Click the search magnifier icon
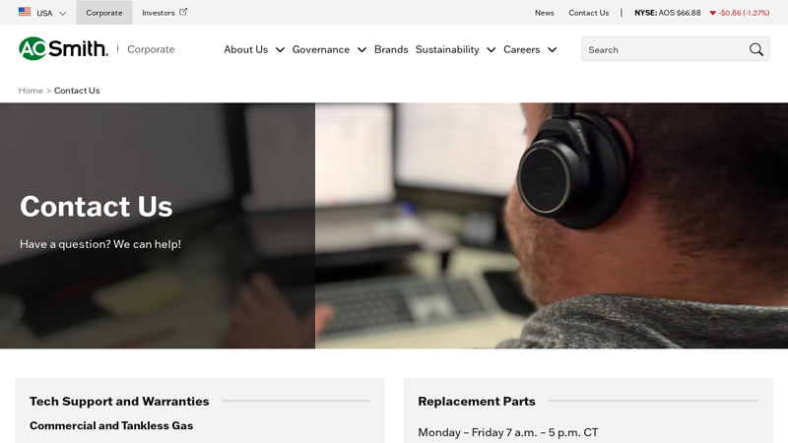Image resolution: width=788 pixels, height=443 pixels. (755, 49)
